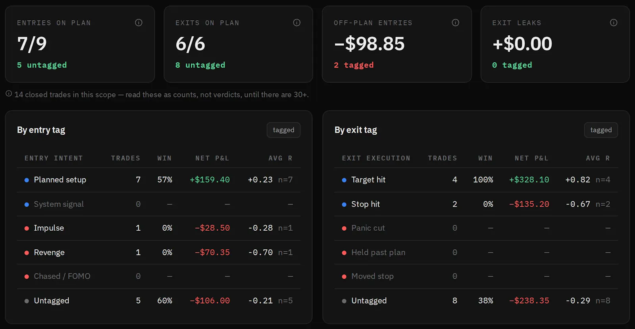Click the By entry tag heading
This screenshot has width=635, height=329.
[41, 130]
